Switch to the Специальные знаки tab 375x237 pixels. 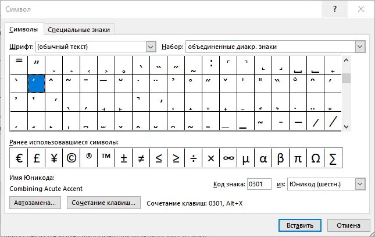(x=79, y=30)
